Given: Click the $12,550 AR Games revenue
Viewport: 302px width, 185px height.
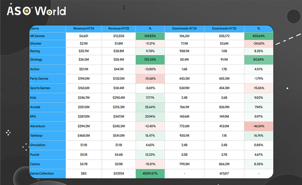Looking at the screenshot, I should 119,36.
